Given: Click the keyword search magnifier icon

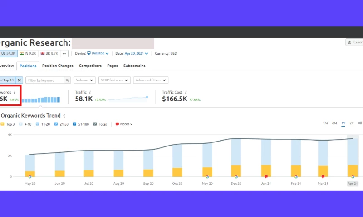Looking at the screenshot, I should click(x=67, y=80).
